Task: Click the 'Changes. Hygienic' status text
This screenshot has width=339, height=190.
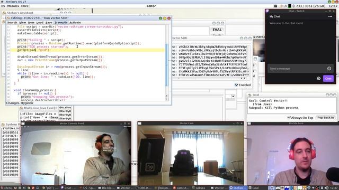Action: 20,103
